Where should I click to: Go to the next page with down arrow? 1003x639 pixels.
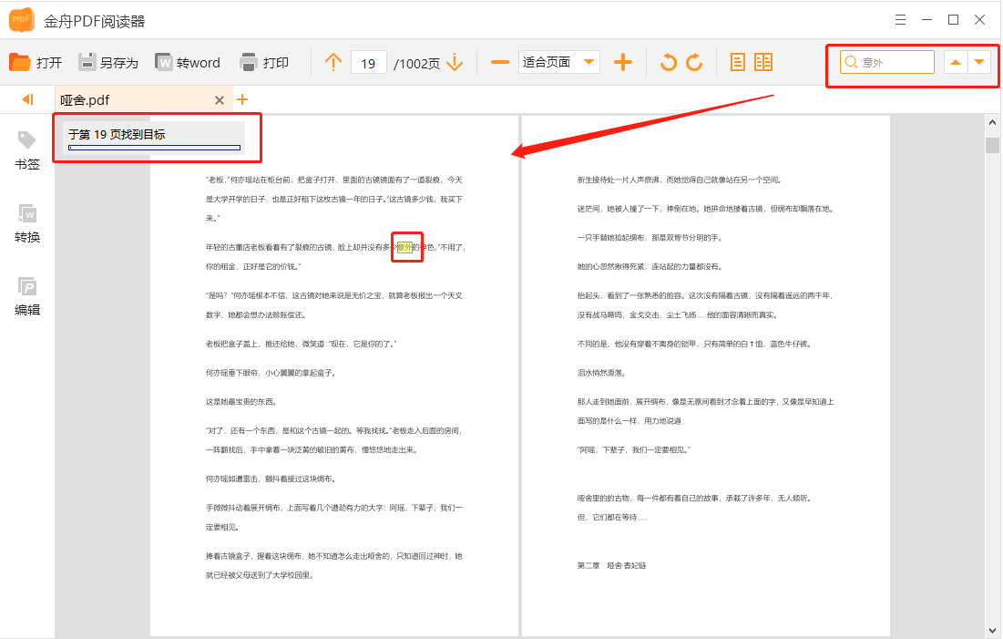point(453,62)
